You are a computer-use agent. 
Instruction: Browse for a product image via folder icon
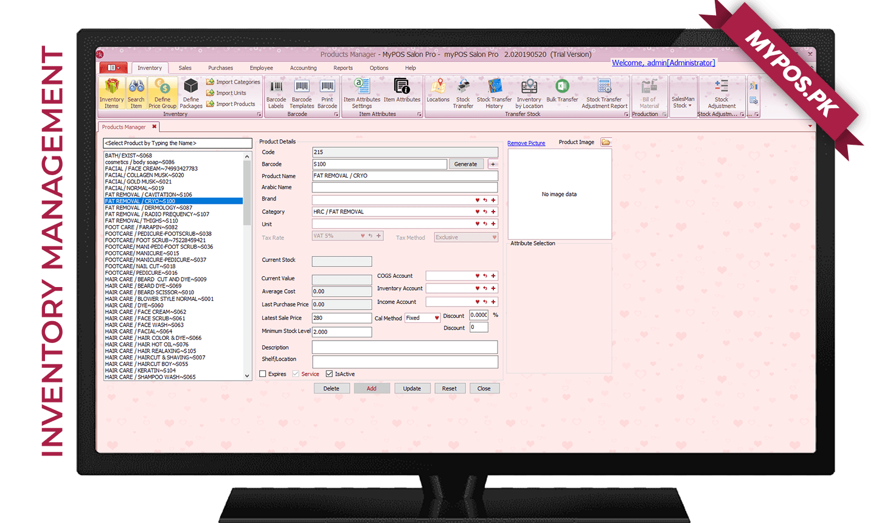606,142
